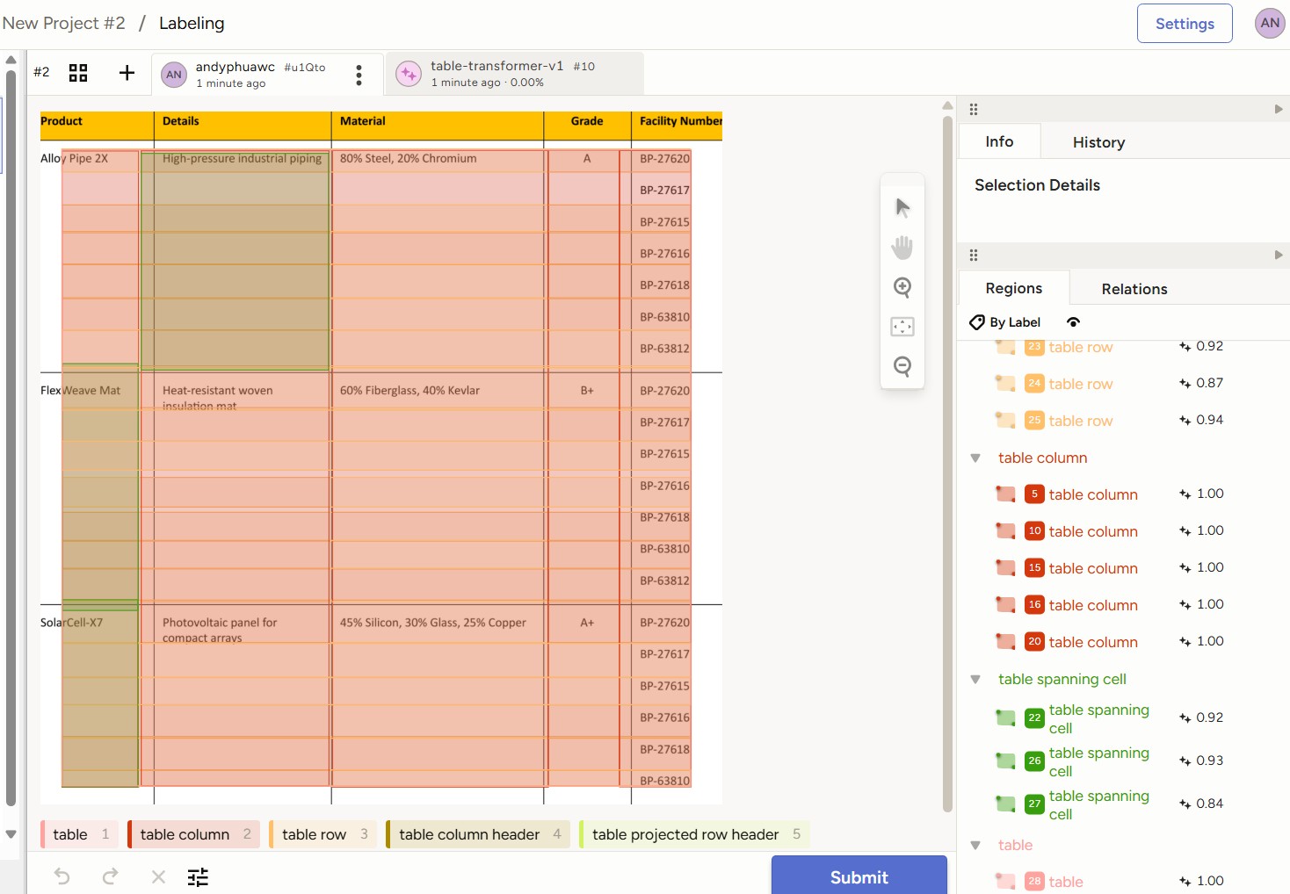Click the fit-to-screen zoom icon
Screen dimensions: 1290x894
tap(902, 327)
